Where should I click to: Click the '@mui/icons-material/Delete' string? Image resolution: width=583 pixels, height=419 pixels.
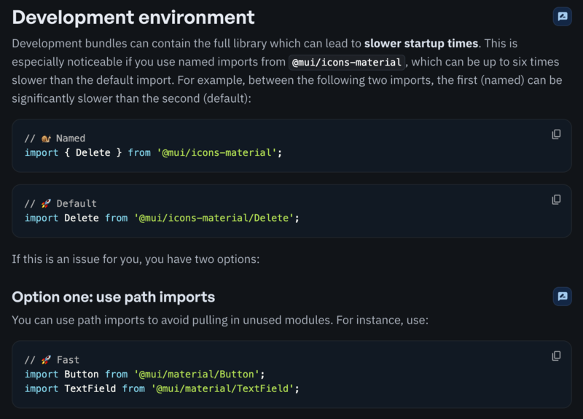[x=217, y=218]
